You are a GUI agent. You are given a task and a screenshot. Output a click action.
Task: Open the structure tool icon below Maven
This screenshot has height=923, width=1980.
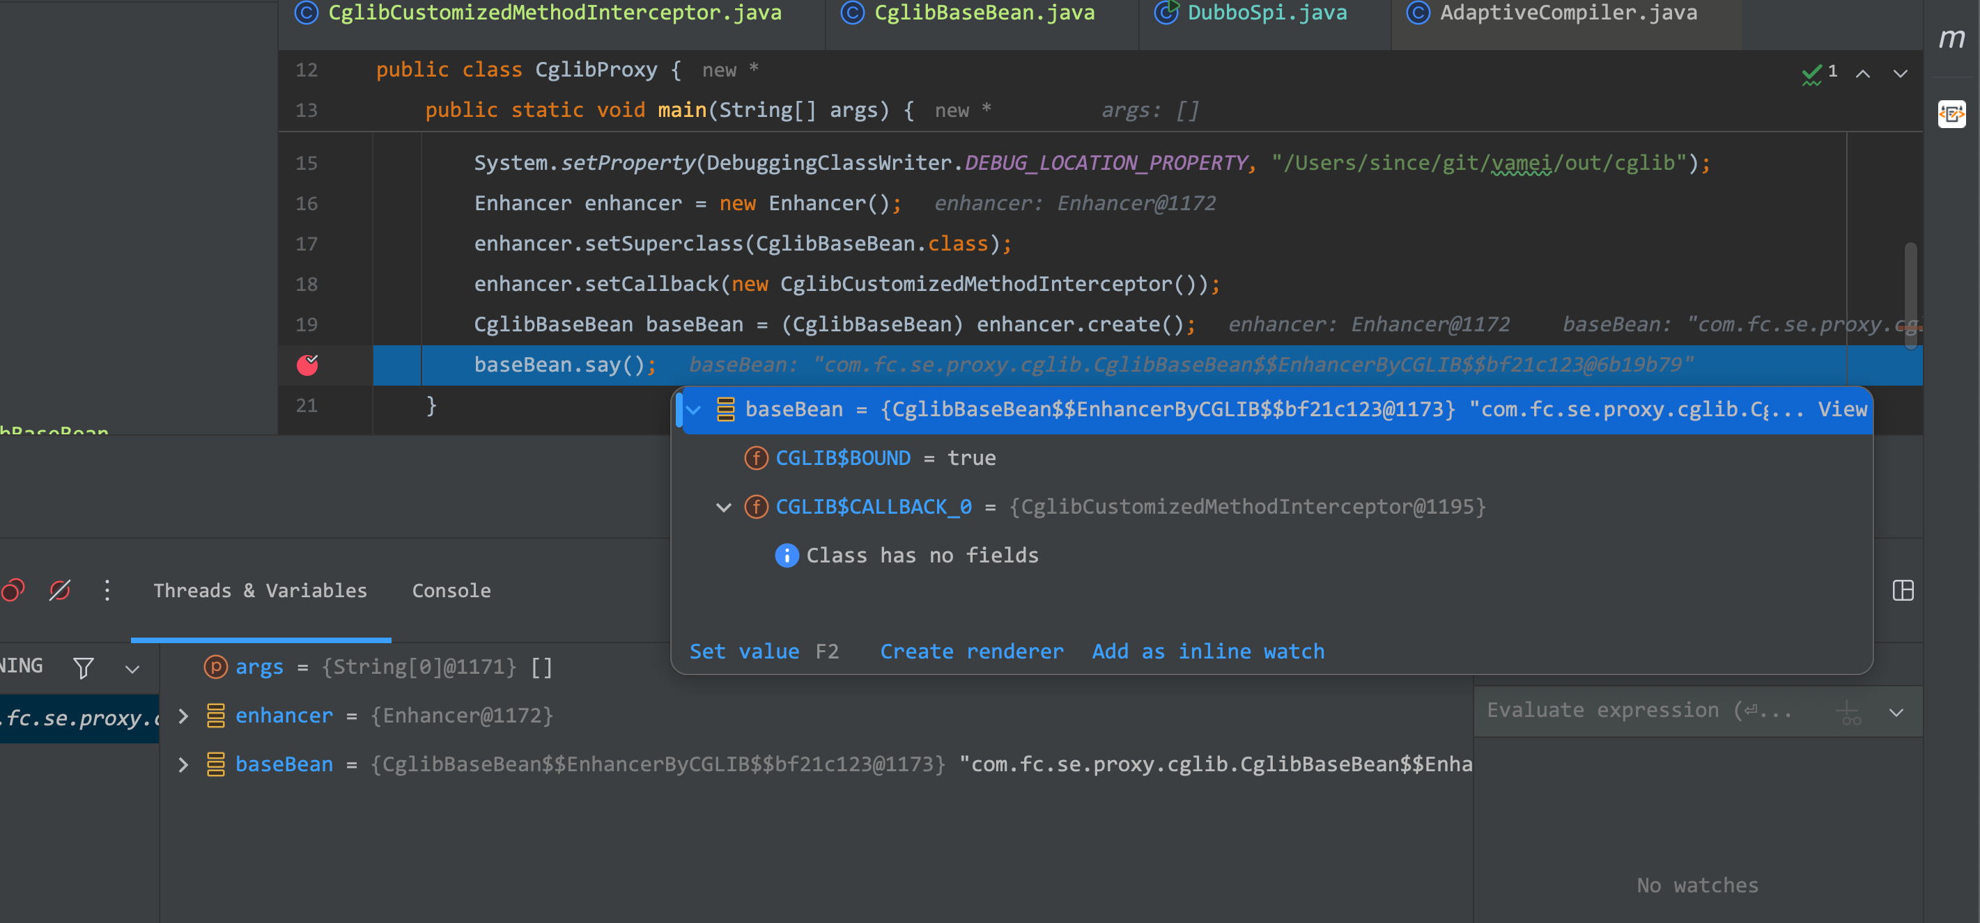tap(1951, 114)
